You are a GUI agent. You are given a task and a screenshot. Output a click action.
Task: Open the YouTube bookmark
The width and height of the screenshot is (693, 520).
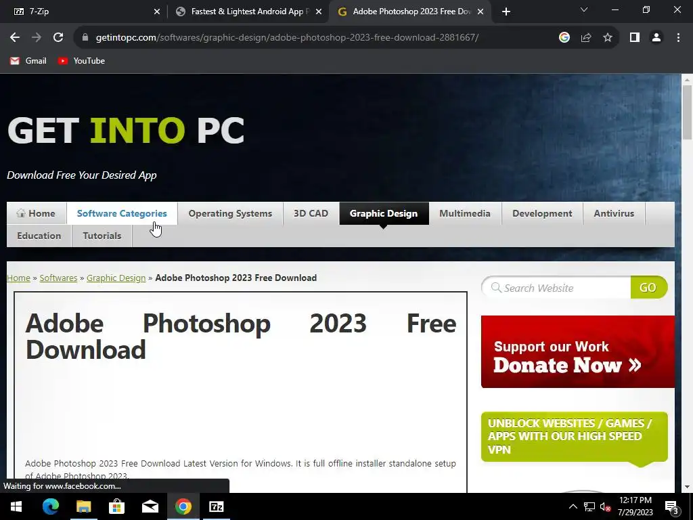point(81,61)
